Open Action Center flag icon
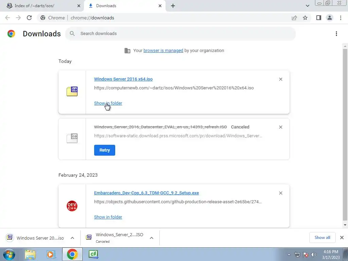348x261 pixels. [306, 255]
